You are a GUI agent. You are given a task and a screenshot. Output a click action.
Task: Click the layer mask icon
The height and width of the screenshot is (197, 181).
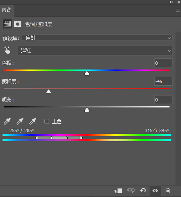click(17, 24)
